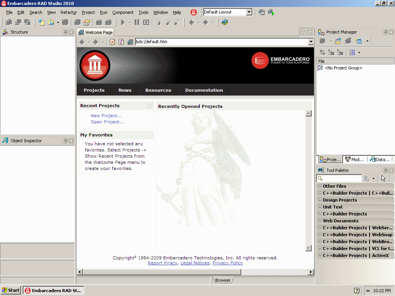395x296 pixels.
Task: Click the Pause toolbar icon
Action: pyautogui.click(x=137, y=22)
